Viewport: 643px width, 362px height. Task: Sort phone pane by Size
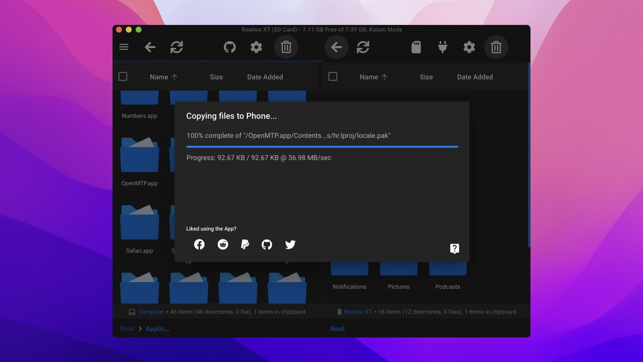point(426,77)
